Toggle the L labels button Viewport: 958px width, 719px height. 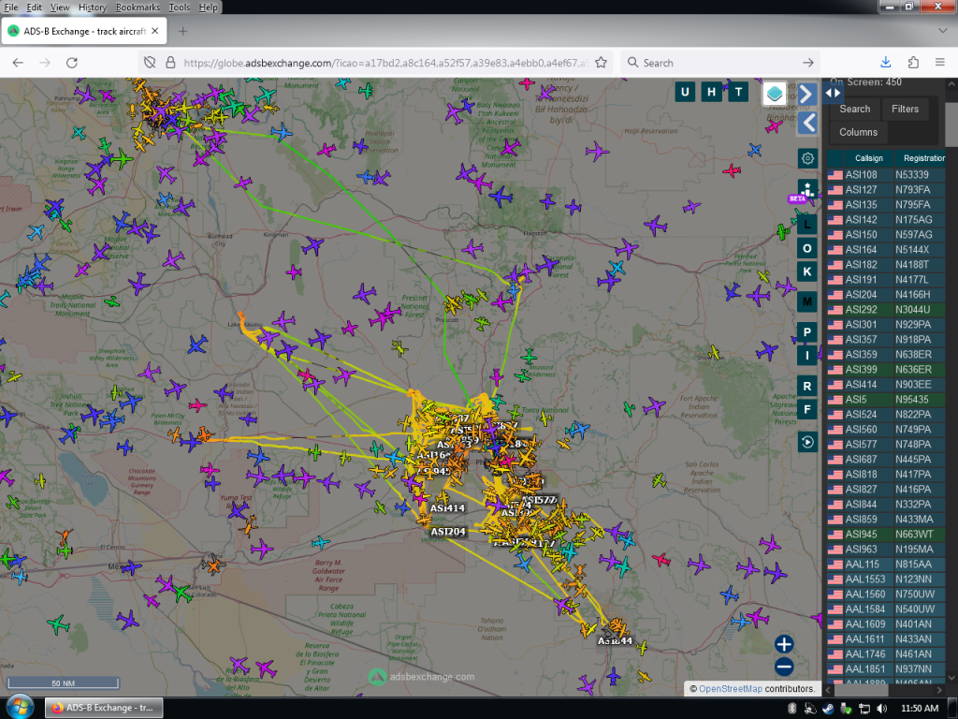[807, 225]
